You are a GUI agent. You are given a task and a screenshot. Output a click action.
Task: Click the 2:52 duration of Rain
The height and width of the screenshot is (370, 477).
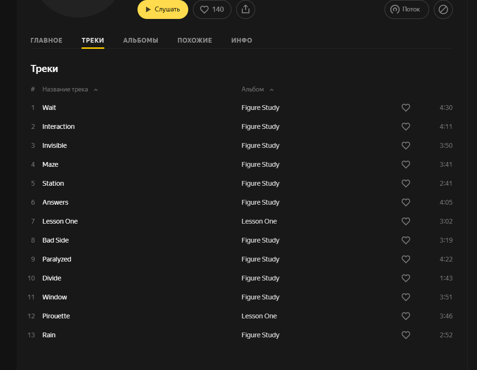[x=446, y=335]
